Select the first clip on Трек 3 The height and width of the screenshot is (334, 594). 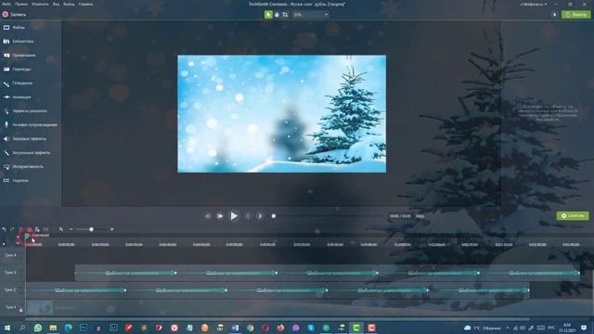[x=126, y=273]
